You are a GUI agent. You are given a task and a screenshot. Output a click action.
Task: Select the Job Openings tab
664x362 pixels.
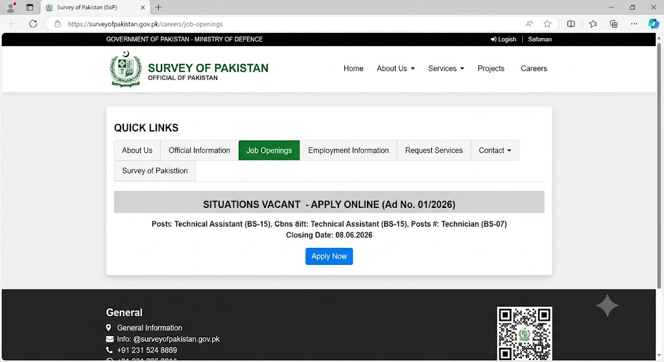[269, 150]
